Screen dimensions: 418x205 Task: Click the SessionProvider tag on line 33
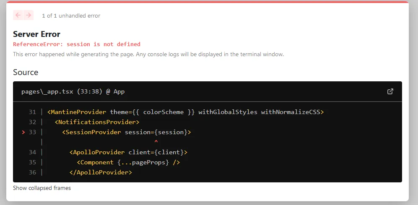(x=91, y=132)
